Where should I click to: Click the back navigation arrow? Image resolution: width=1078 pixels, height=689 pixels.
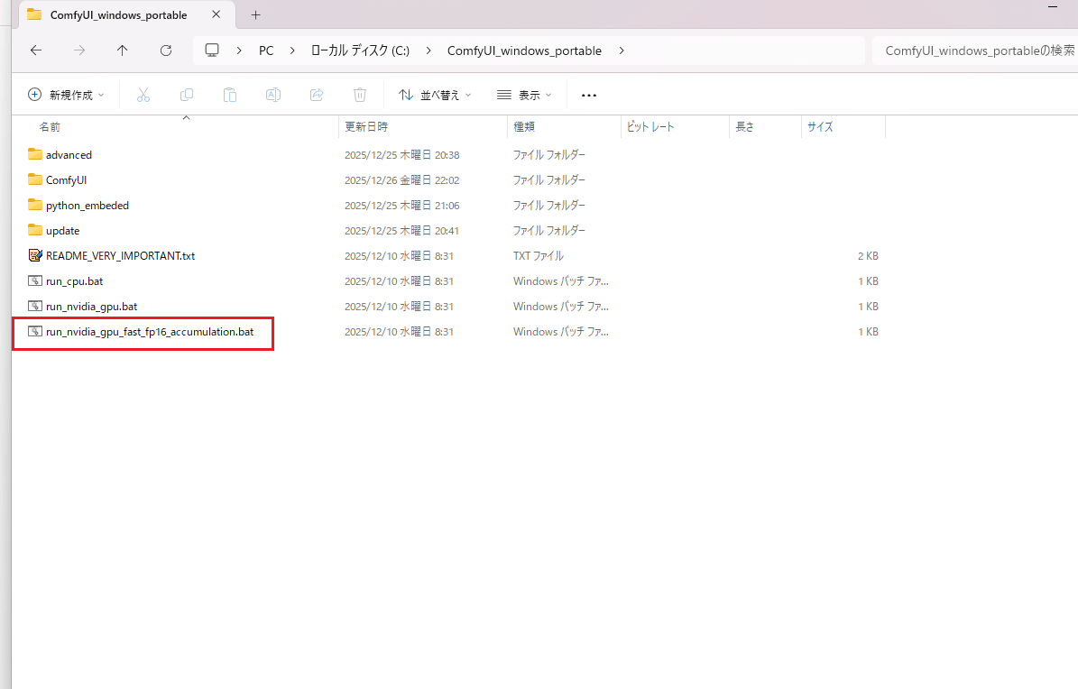pyautogui.click(x=35, y=51)
